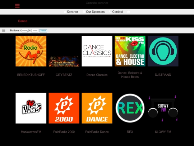
Task: Open the BENEDIKTUSHOFF radio logo
Action: click(31, 51)
